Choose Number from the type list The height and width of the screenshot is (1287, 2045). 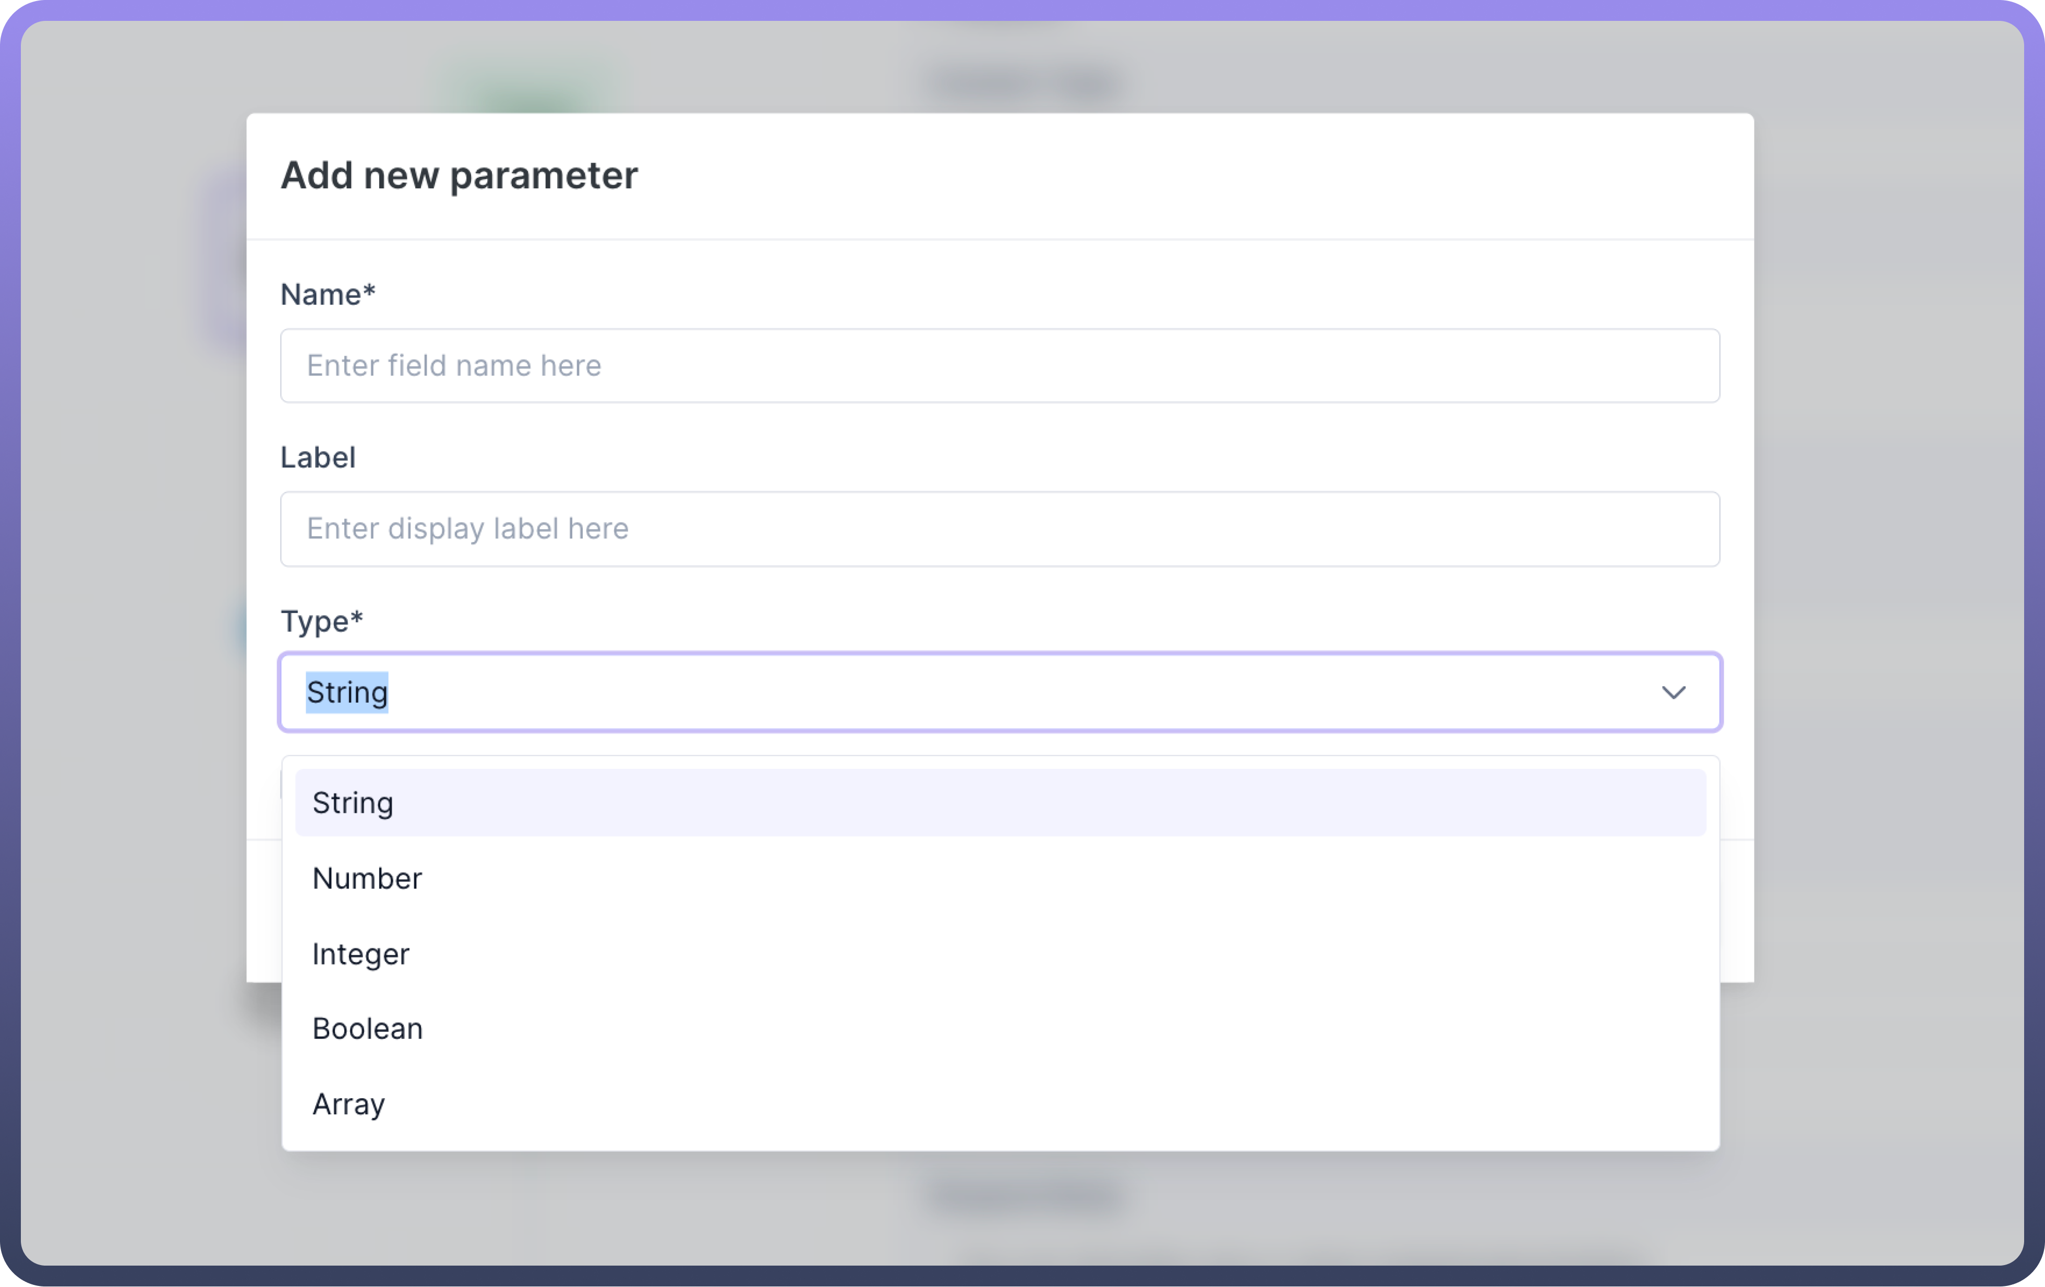click(367, 879)
